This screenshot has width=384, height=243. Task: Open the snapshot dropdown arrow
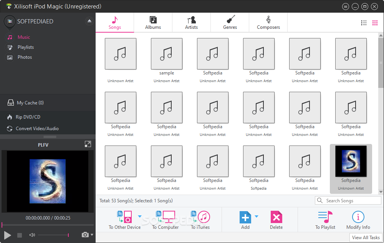[x=92, y=235]
